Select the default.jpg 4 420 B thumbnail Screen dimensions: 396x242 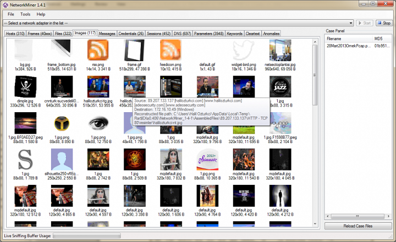244,196
